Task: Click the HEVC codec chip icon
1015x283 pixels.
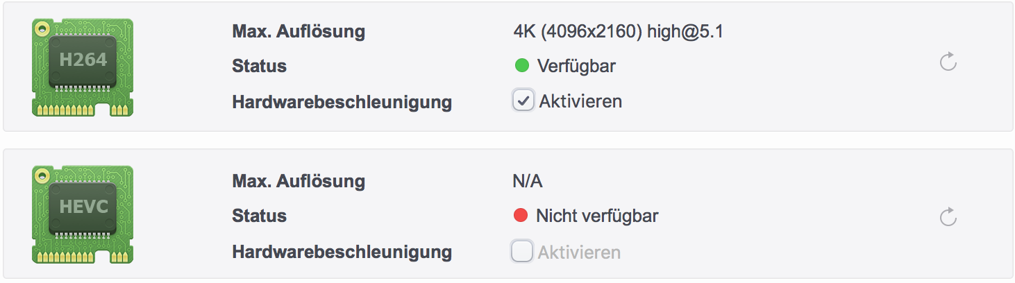Action: (x=83, y=214)
